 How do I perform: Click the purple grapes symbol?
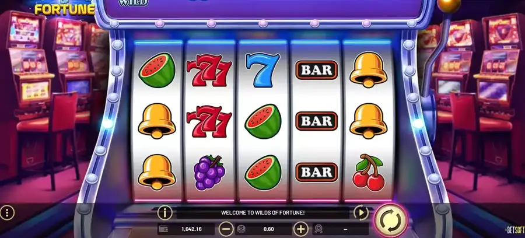pos(209,173)
